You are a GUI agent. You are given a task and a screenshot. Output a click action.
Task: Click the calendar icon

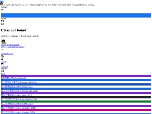click(x=2, y=64)
